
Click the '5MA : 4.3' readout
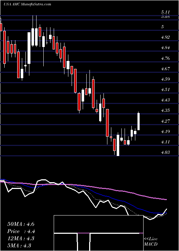pyautogui.click(x=19, y=245)
